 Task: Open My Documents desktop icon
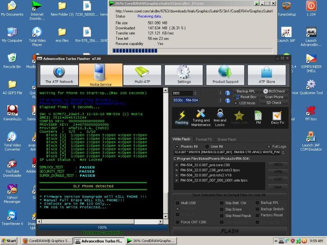(x=12, y=9)
